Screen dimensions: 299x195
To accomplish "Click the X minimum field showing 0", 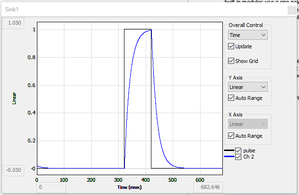I will [51, 188].
